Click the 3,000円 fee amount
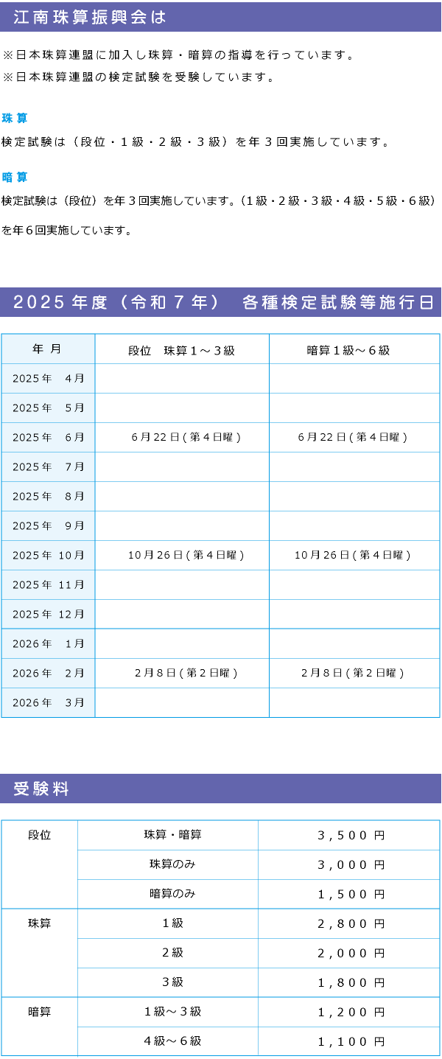Image resolution: width=442 pixels, height=1059 pixels. click(x=351, y=865)
